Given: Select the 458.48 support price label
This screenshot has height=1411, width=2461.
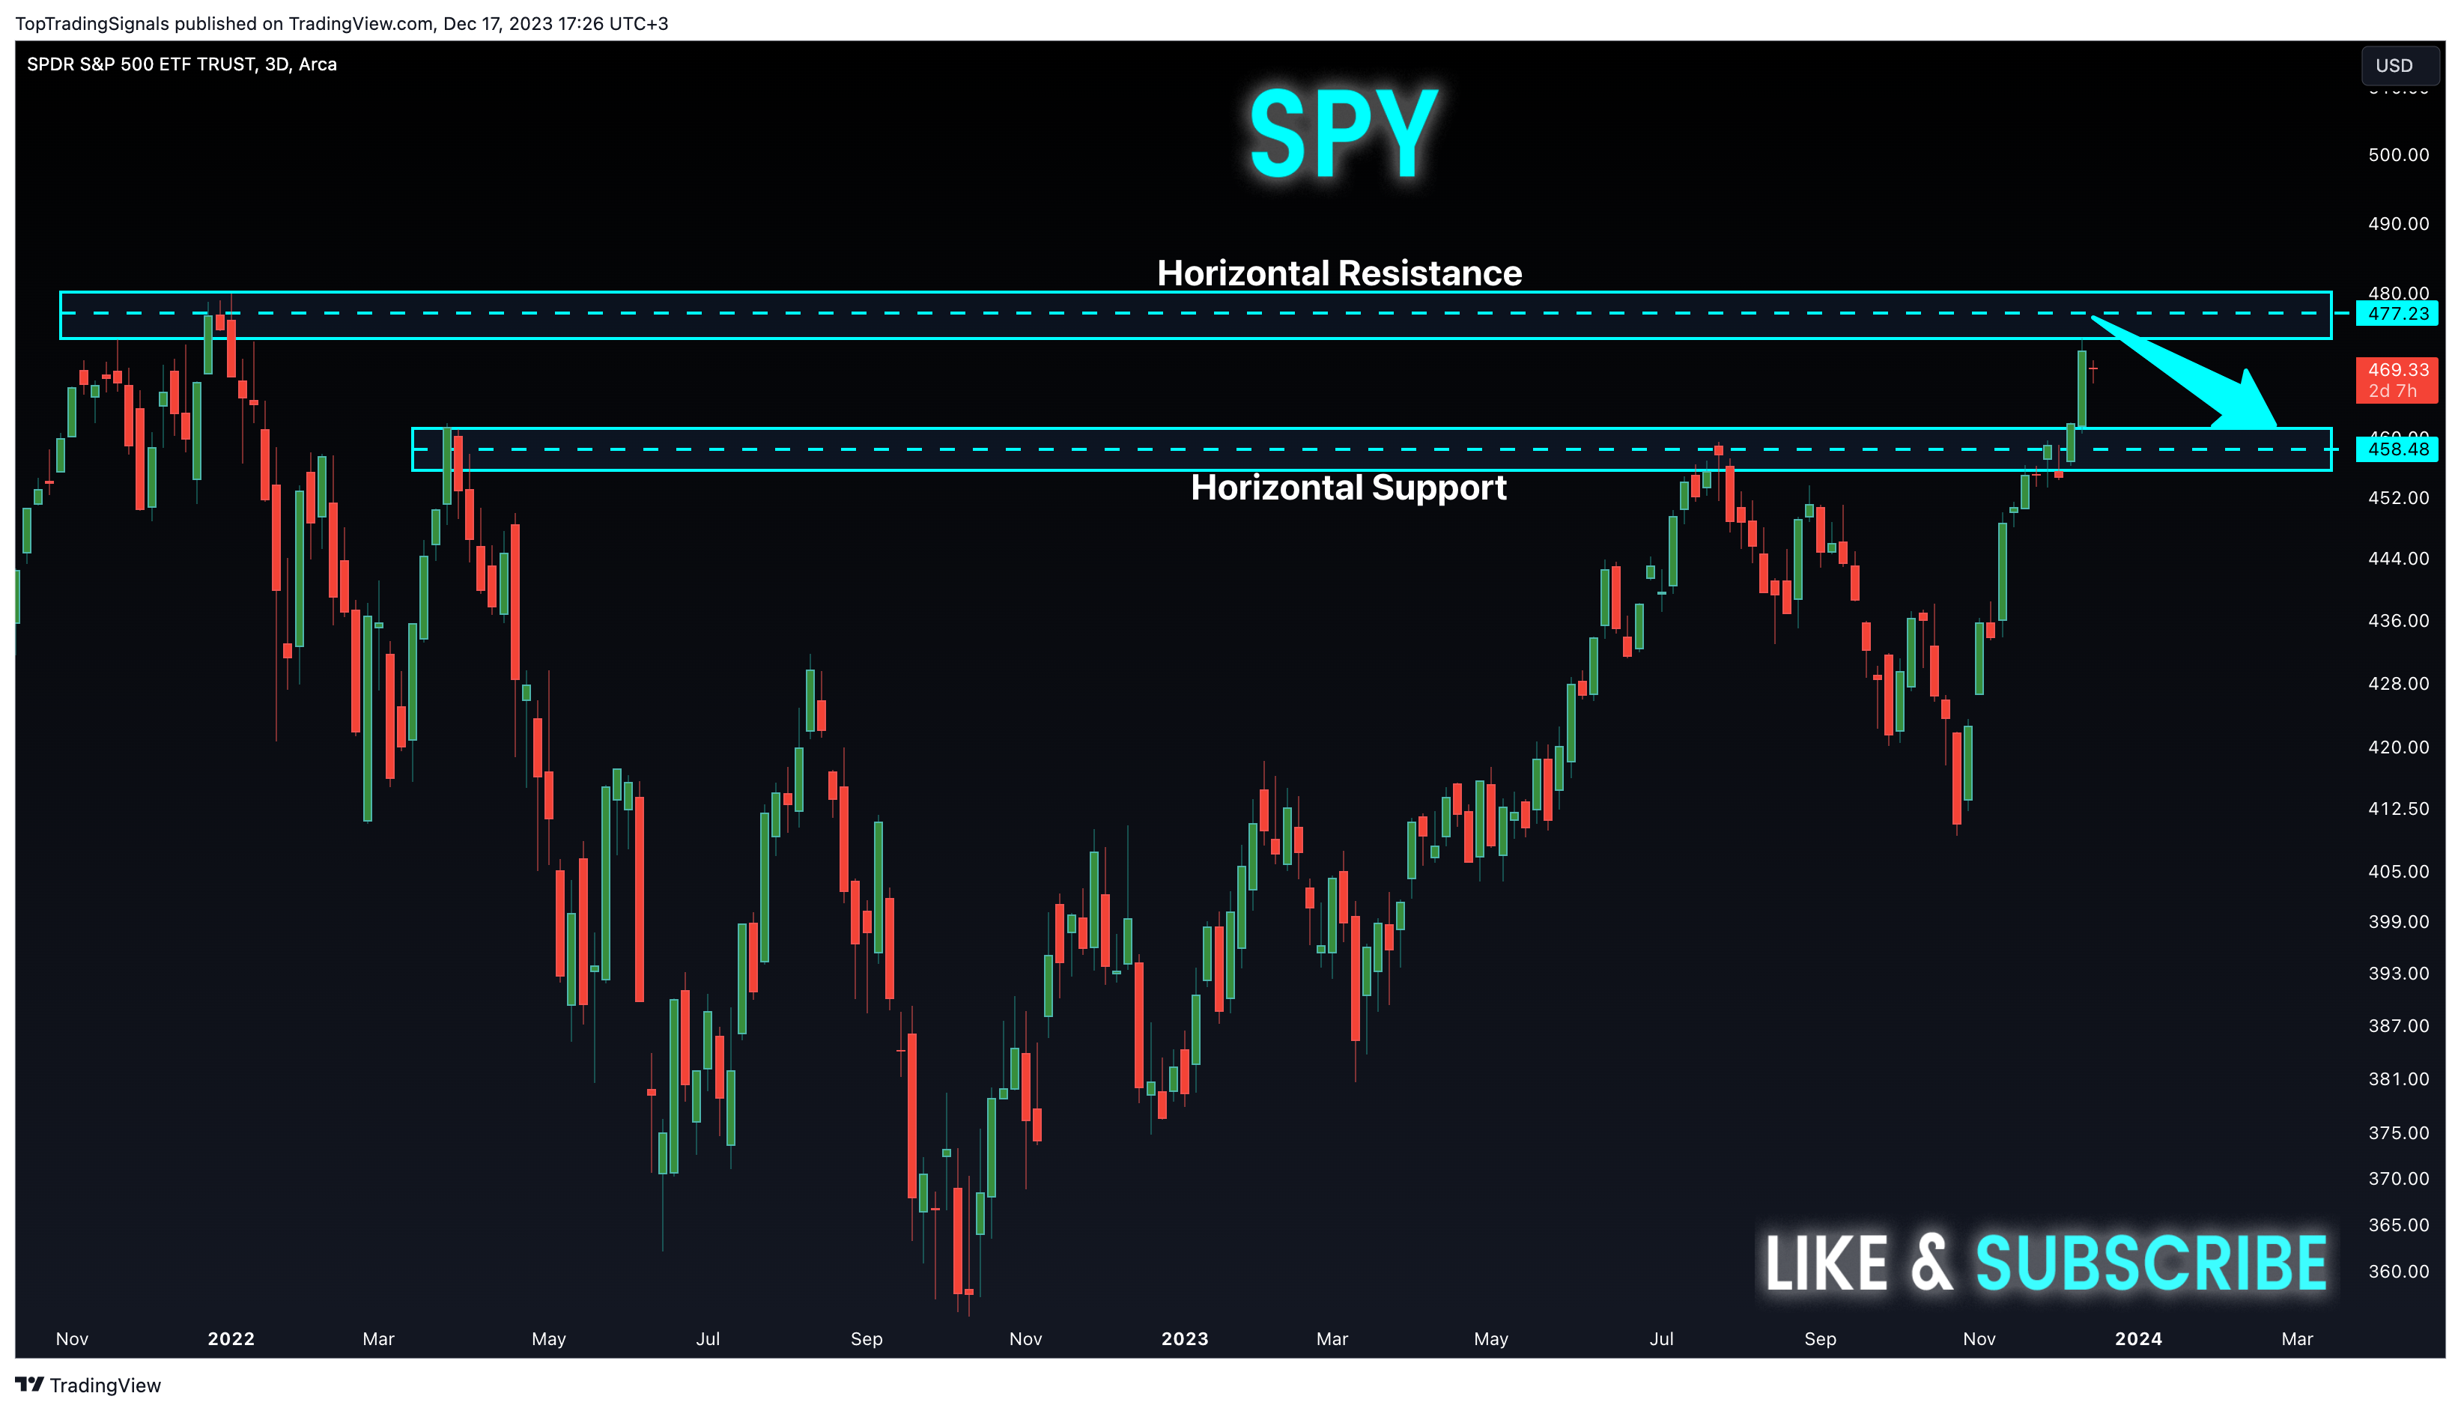Looking at the screenshot, I should point(2397,449).
